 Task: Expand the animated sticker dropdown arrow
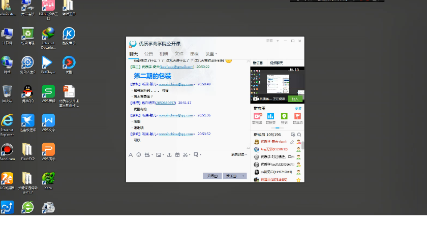coord(152,155)
